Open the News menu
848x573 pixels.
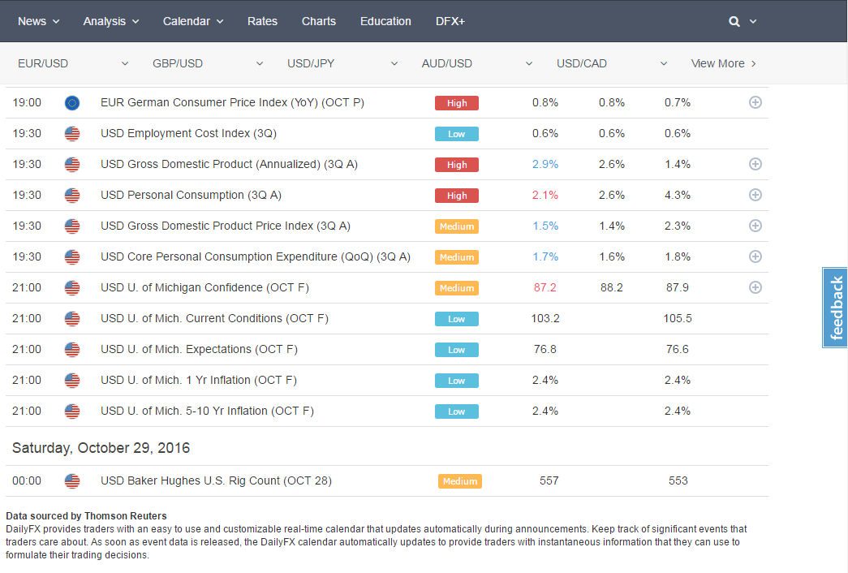point(39,21)
